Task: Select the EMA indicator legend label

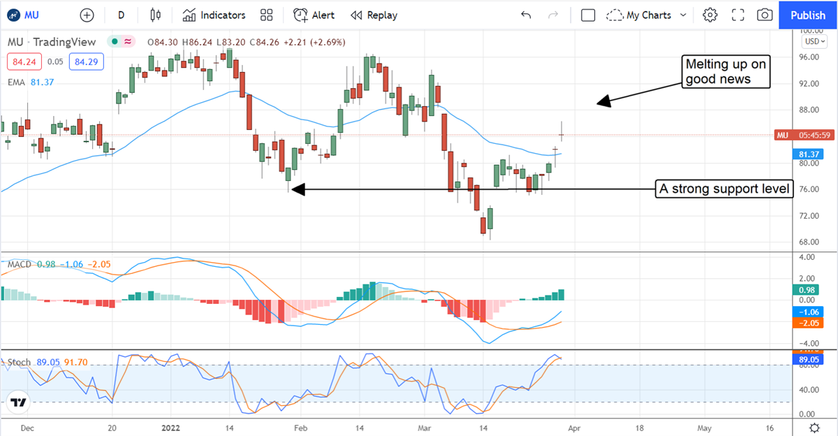Action: [x=17, y=82]
